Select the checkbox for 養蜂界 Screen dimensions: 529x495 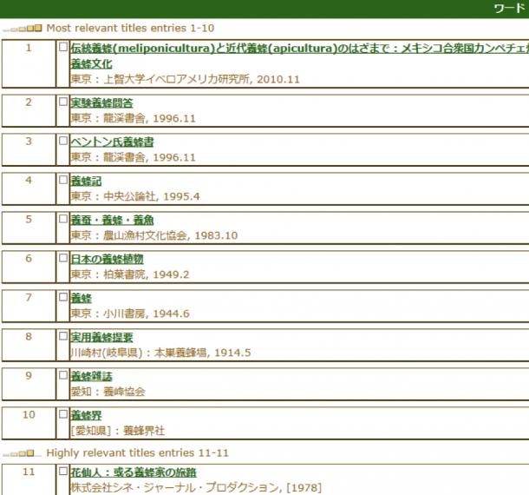(x=63, y=414)
